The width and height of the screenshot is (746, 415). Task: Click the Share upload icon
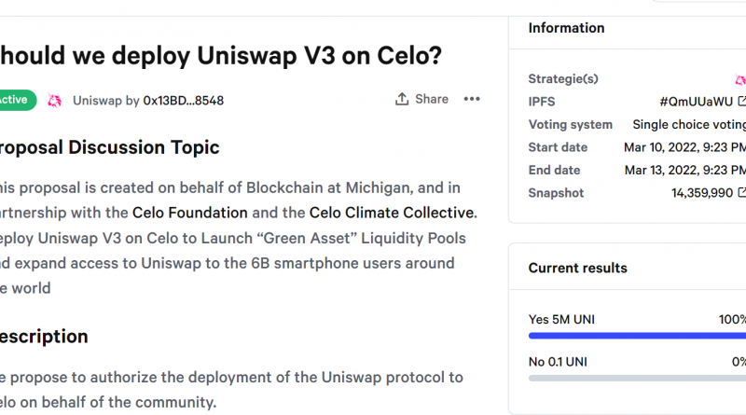coord(402,99)
